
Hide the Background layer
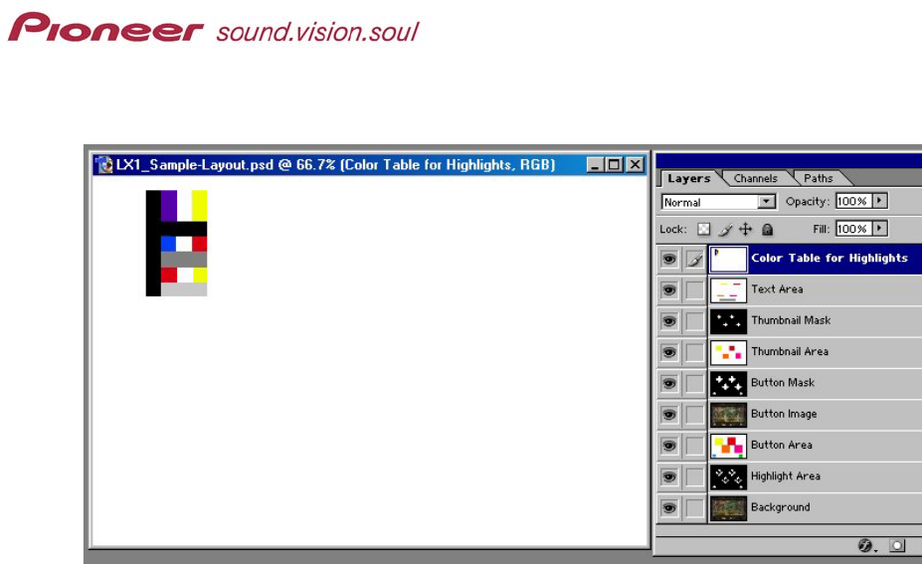pyautogui.click(x=669, y=508)
